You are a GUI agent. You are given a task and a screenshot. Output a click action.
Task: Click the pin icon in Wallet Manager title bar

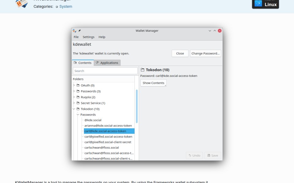[80, 30]
